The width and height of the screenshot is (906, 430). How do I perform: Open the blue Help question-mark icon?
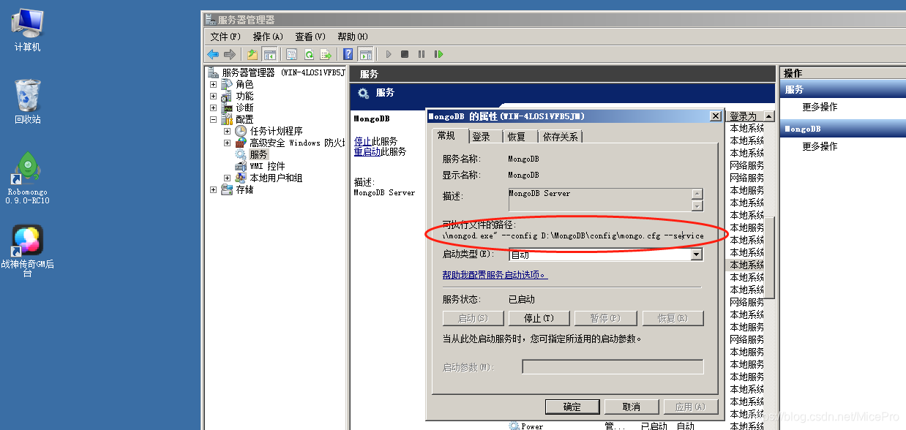click(348, 54)
